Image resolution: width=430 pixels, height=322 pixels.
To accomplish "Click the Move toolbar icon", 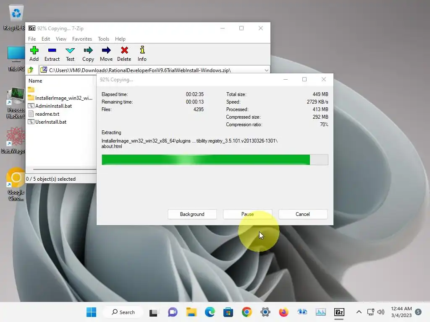I will tap(106, 54).
